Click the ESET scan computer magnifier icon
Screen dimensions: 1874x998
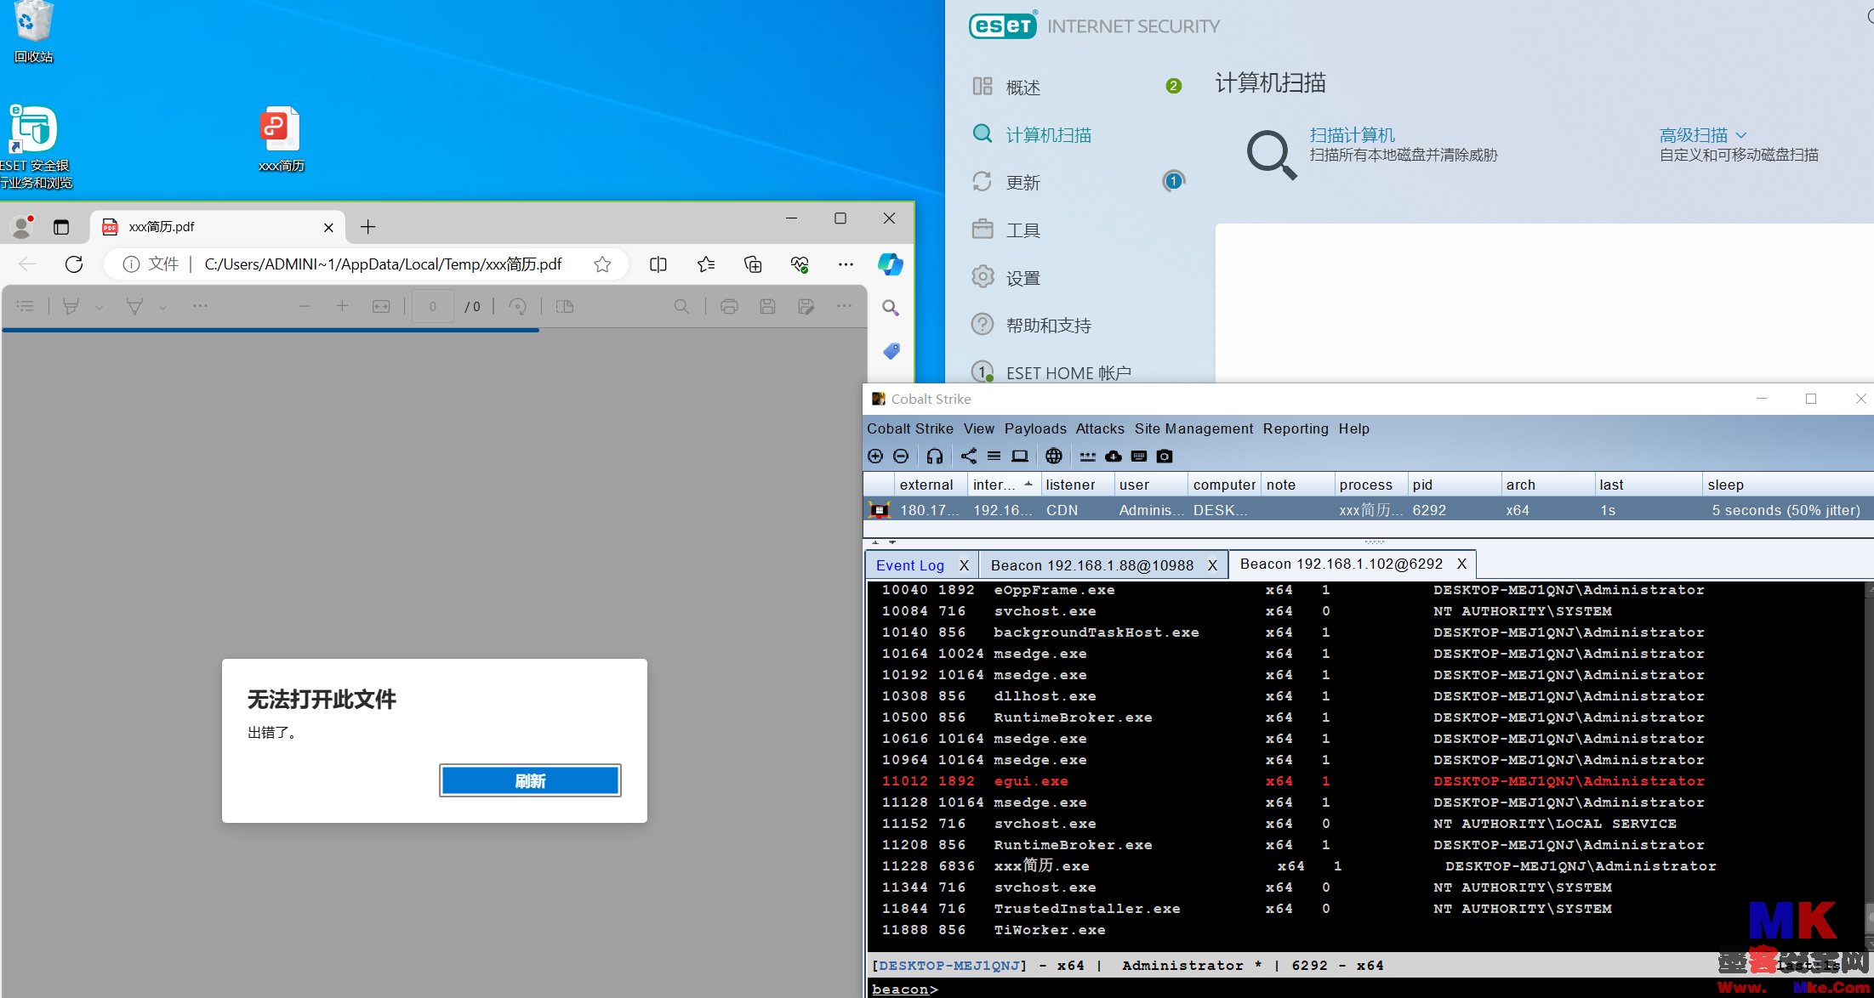coord(1272,154)
